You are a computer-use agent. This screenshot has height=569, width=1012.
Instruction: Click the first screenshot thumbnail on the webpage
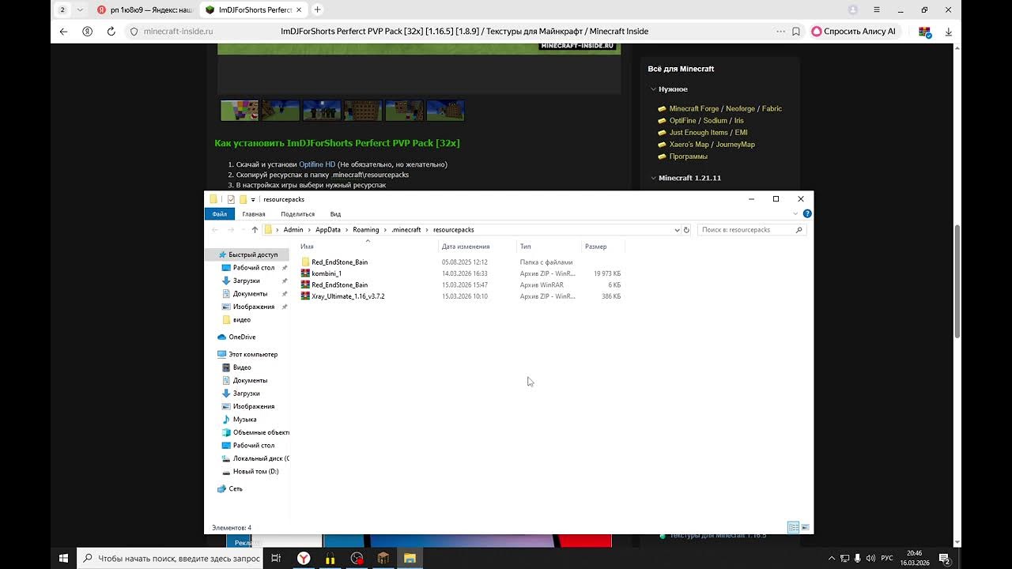point(240,110)
